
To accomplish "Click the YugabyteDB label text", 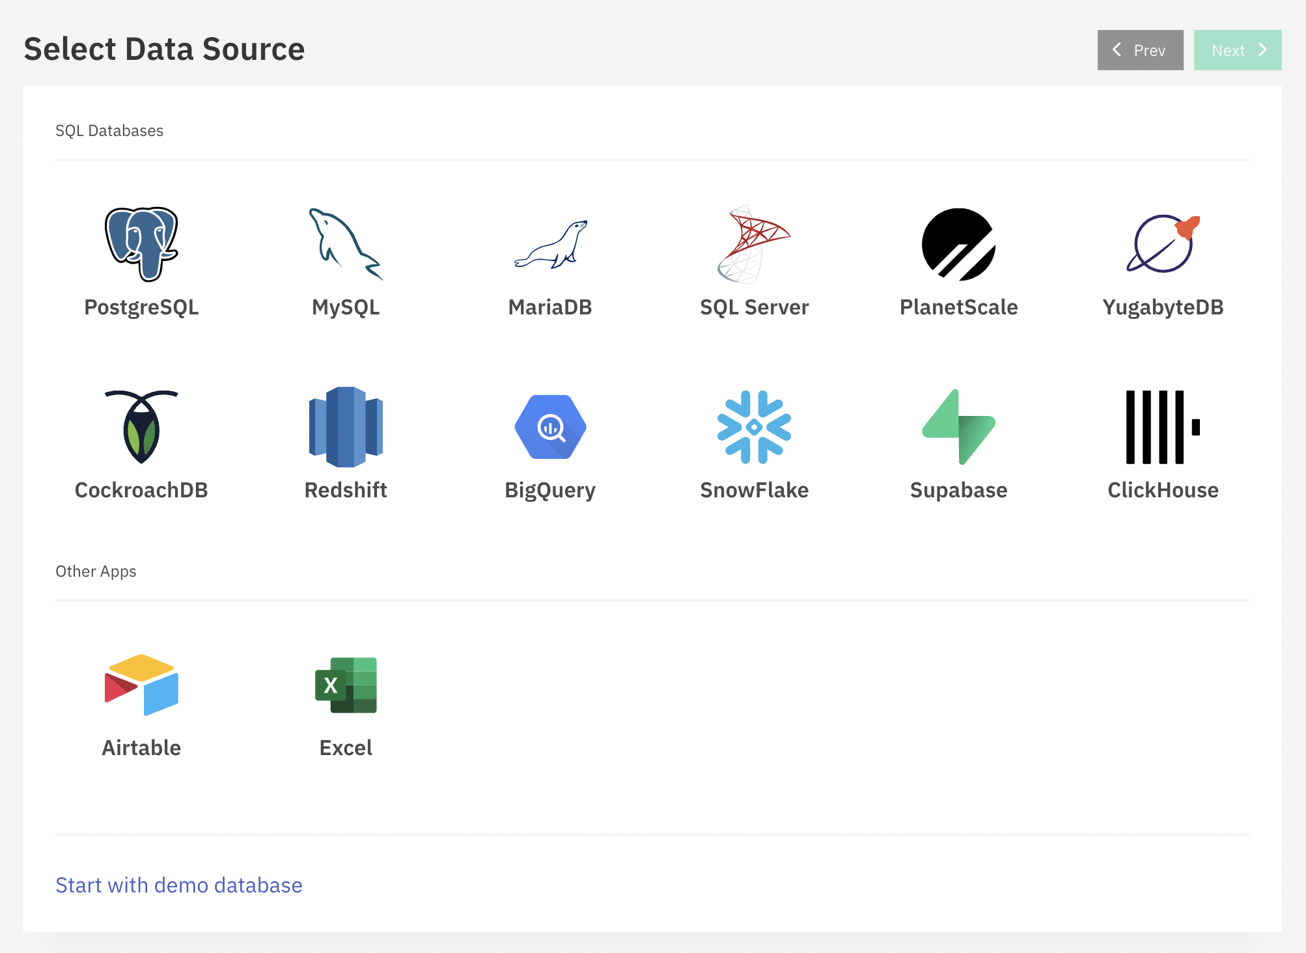I will tap(1163, 307).
